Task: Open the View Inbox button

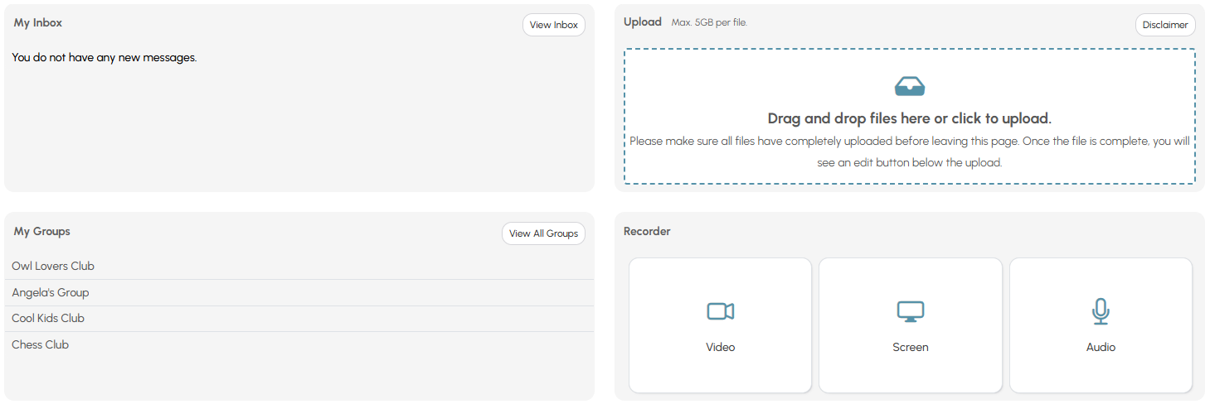Action: pyautogui.click(x=554, y=25)
